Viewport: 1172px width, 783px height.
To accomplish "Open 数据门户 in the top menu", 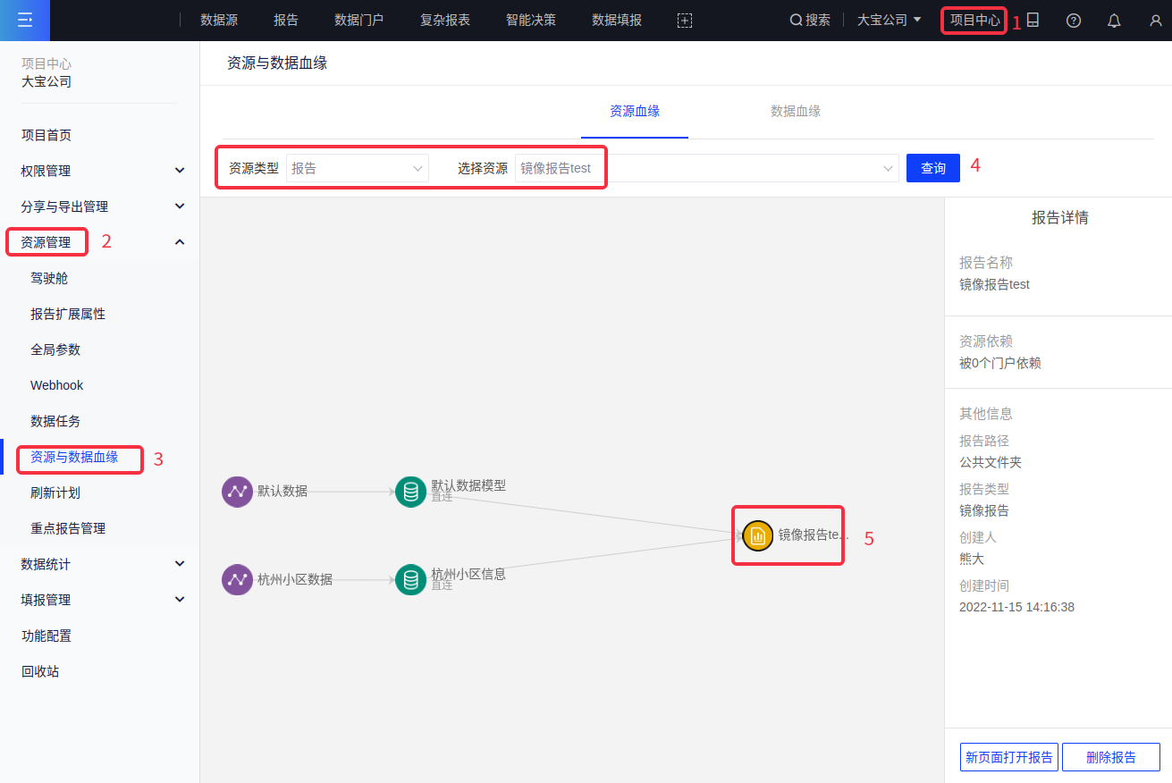I will pos(359,20).
